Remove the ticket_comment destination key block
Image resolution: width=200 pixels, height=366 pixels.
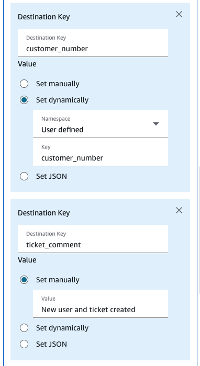(x=179, y=210)
